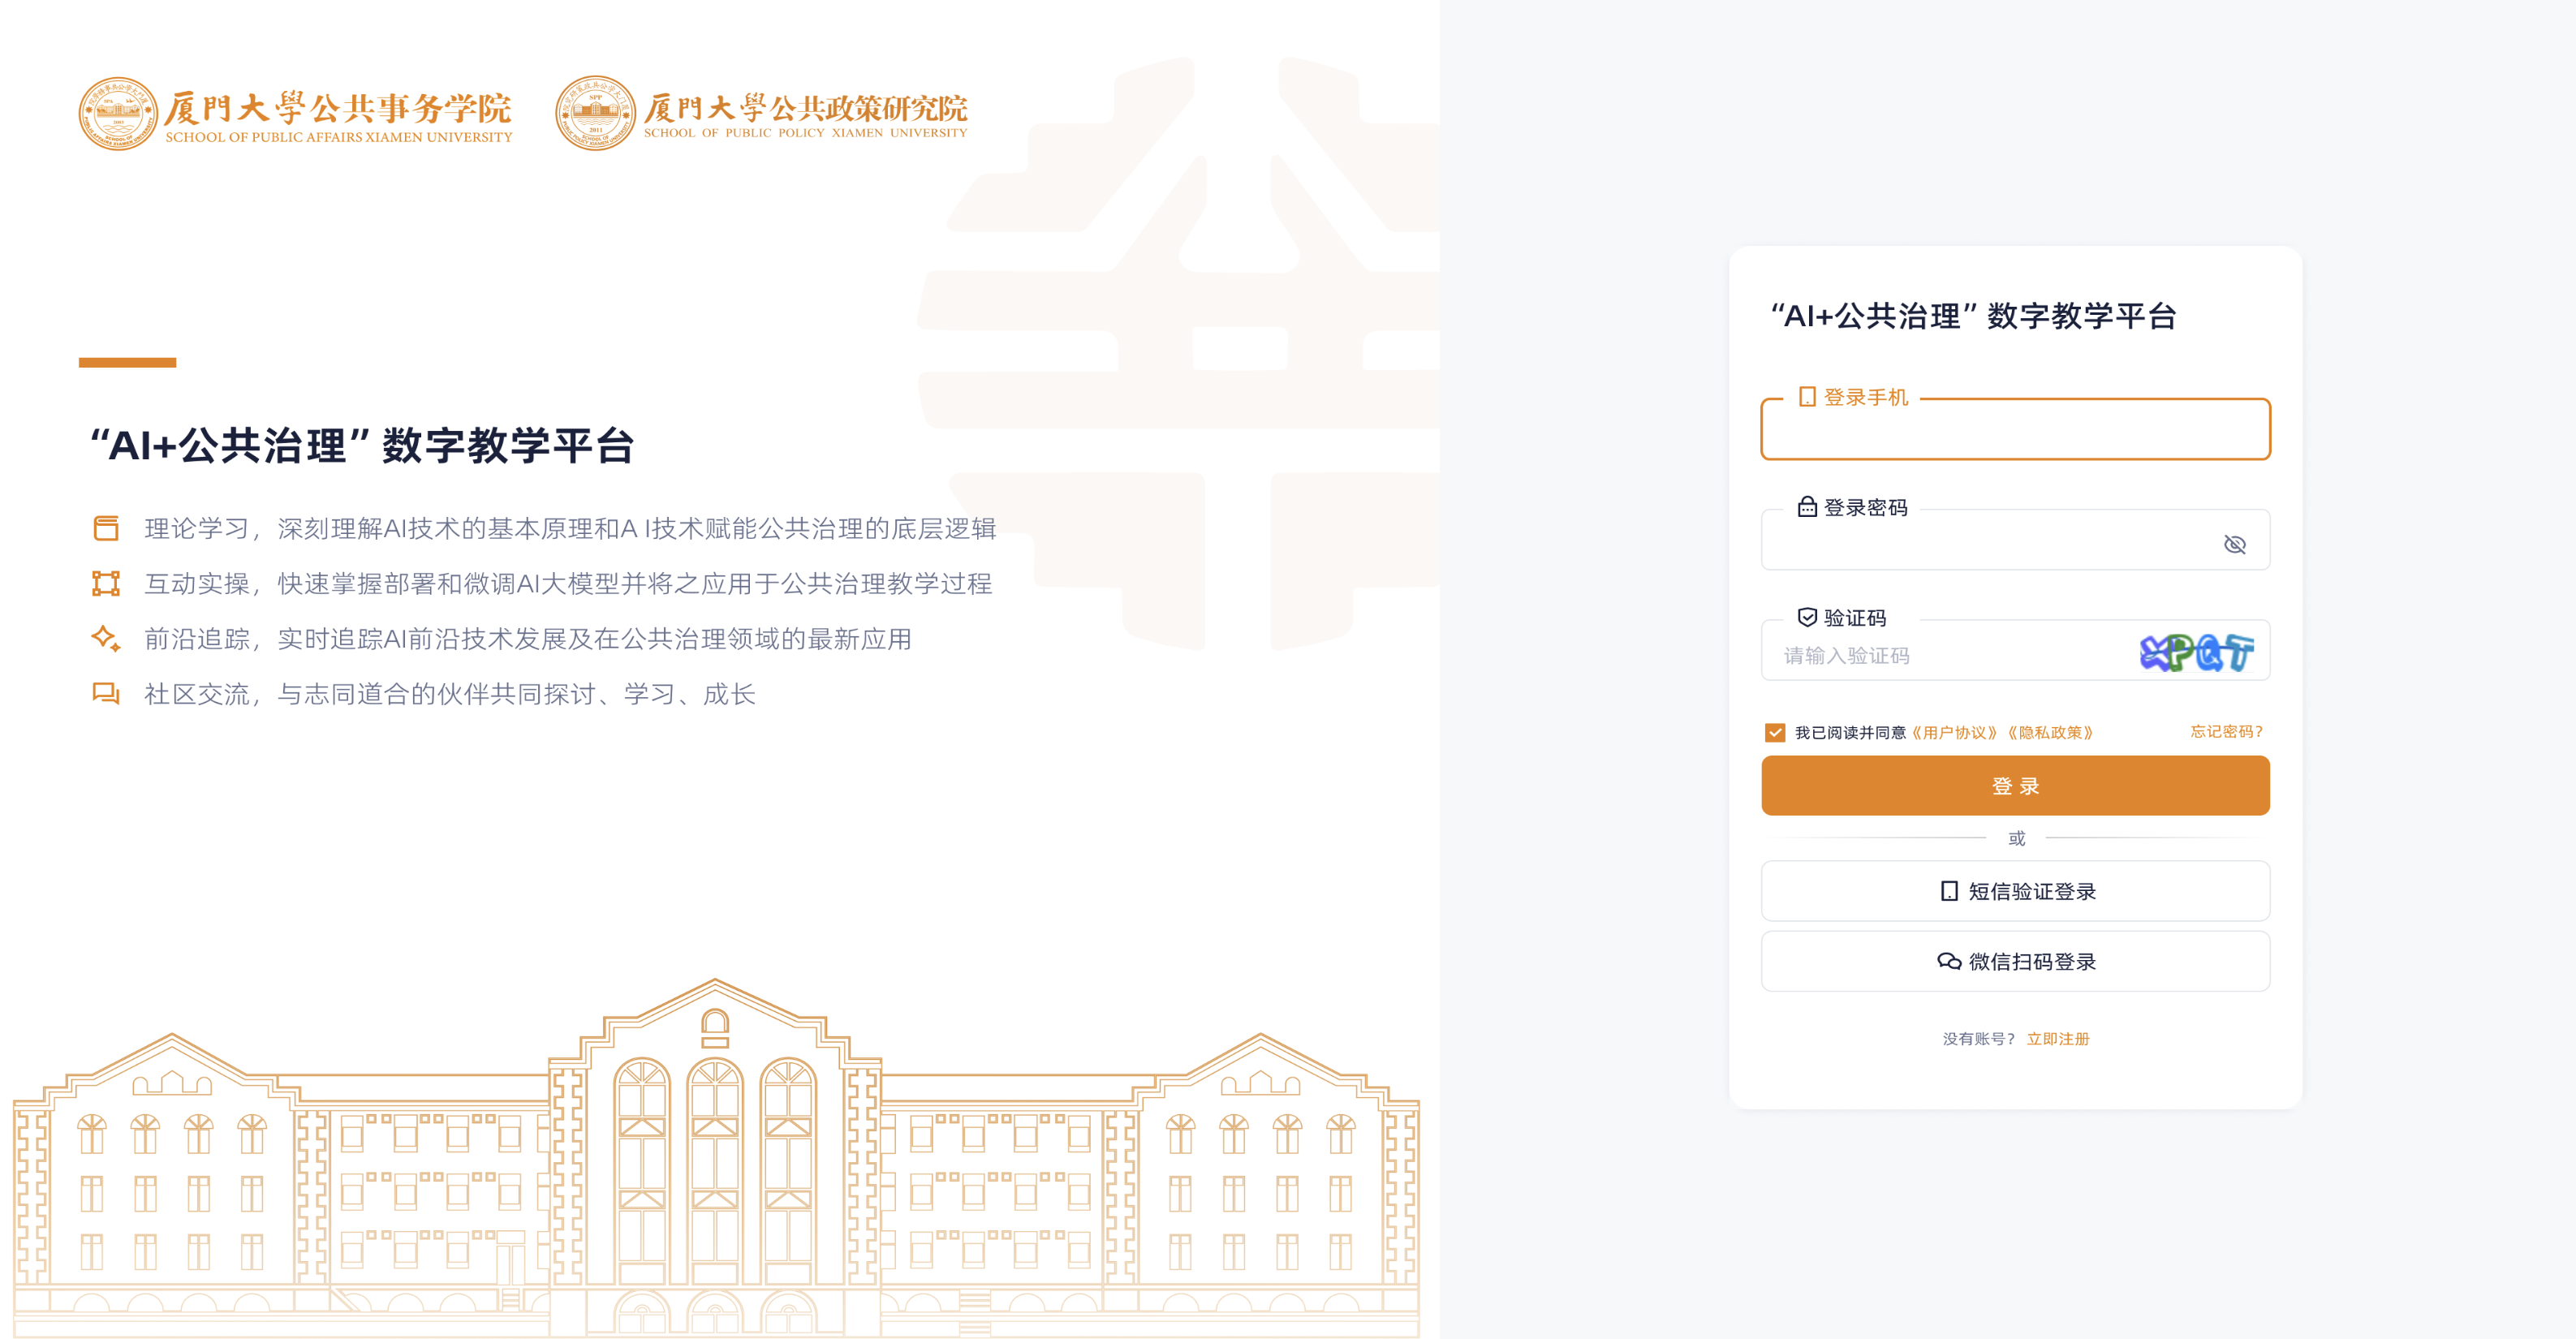
Task: Click the book icon next to 理论学习
Action: coord(106,528)
